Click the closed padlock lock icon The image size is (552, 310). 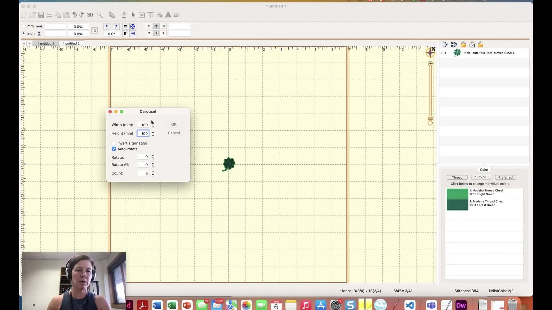click(463, 45)
